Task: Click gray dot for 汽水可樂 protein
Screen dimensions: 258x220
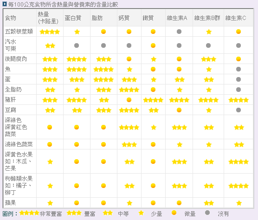Action: tap(77, 45)
